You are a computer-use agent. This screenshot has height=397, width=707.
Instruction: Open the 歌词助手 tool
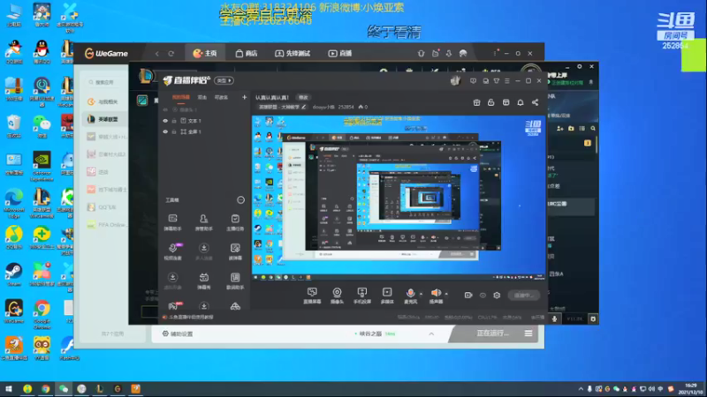click(235, 281)
